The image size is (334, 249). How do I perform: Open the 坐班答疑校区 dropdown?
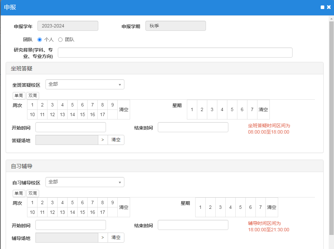(85, 84)
